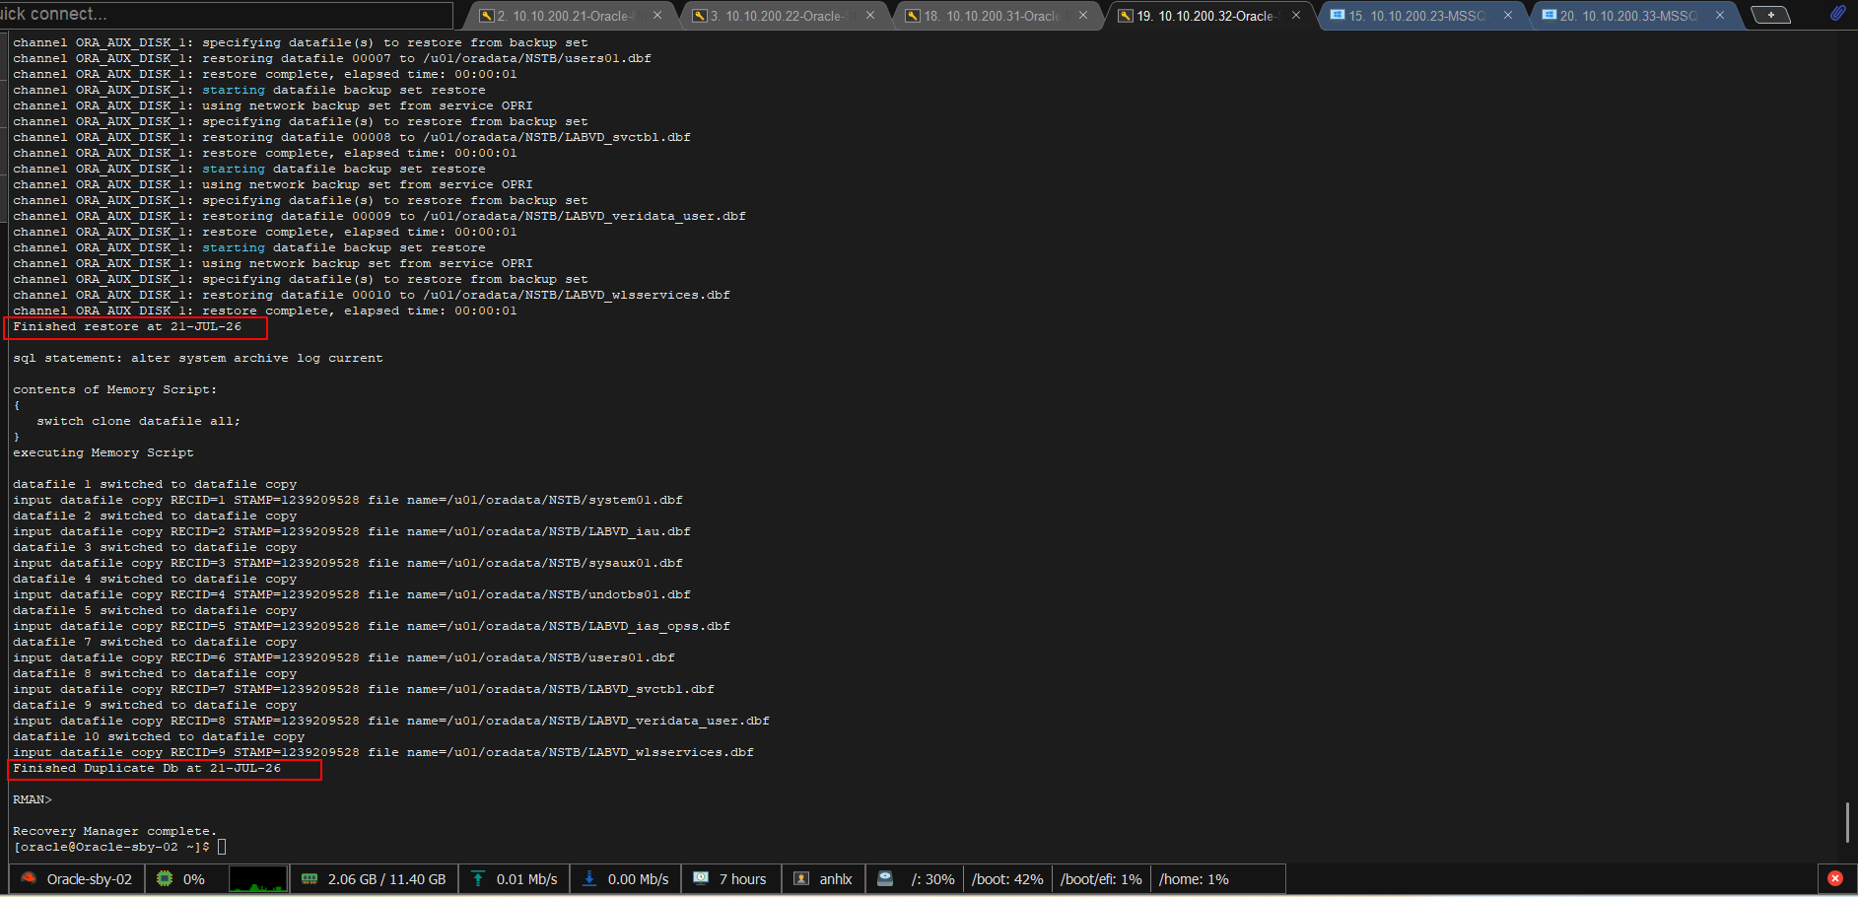
Task: Open tab 15. 10.10.200.23-MSSQL
Action: coord(1422,16)
